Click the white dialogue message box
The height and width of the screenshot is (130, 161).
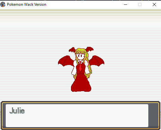pyautogui.click(x=77, y=116)
